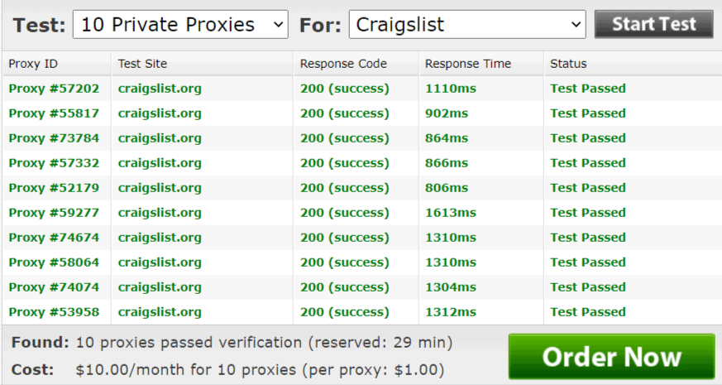Click the 1304ms response time value
This screenshot has height=385, width=722.
tap(451, 287)
